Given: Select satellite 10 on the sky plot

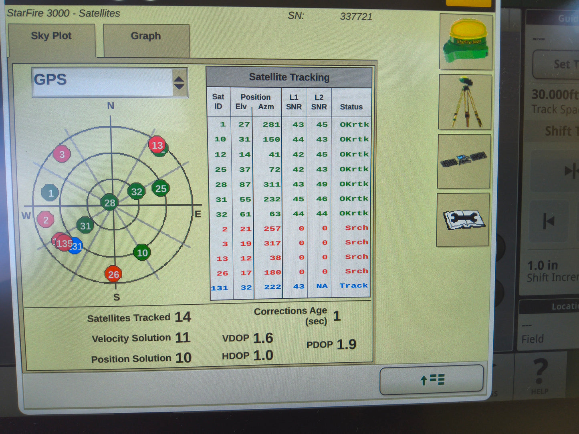Looking at the screenshot, I should [x=142, y=253].
